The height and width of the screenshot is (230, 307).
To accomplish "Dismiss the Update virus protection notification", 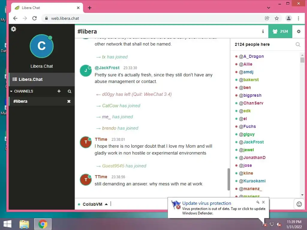I will pos(263,202).
